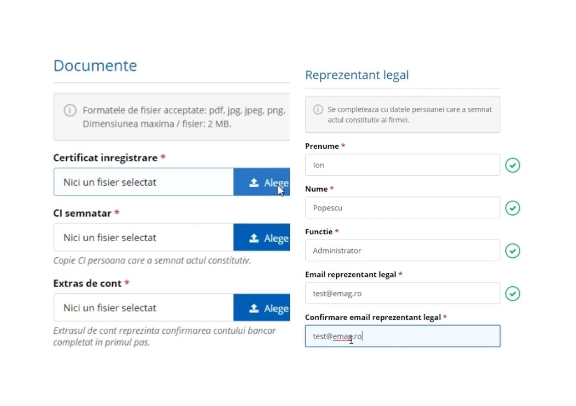Focus the Confirmare email reprezentant legal field
Image resolution: width=576 pixels, height=406 pixels.
pos(402,336)
